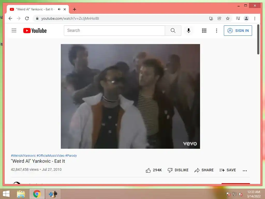Go back with the browser back arrow
The width and height of the screenshot is (265, 199).
pos(10,18)
